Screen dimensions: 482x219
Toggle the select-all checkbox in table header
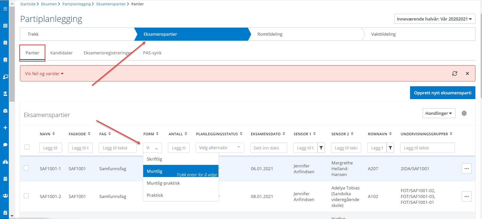(x=27, y=147)
